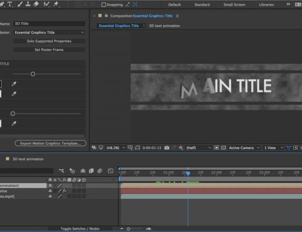Viewport: 302px width, 232px height.
Task: Toggle Region of Interest
Action: pyautogui.click(x=217, y=148)
